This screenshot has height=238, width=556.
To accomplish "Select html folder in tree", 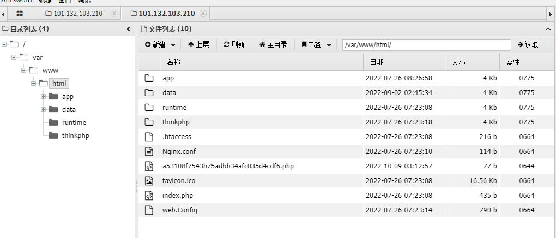I will pos(59,84).
